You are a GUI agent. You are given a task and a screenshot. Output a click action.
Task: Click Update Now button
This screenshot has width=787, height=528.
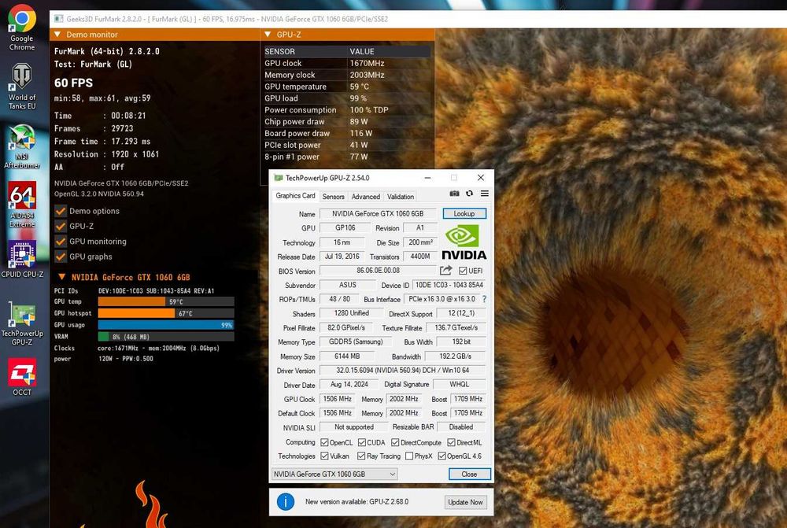coord(465,502)
